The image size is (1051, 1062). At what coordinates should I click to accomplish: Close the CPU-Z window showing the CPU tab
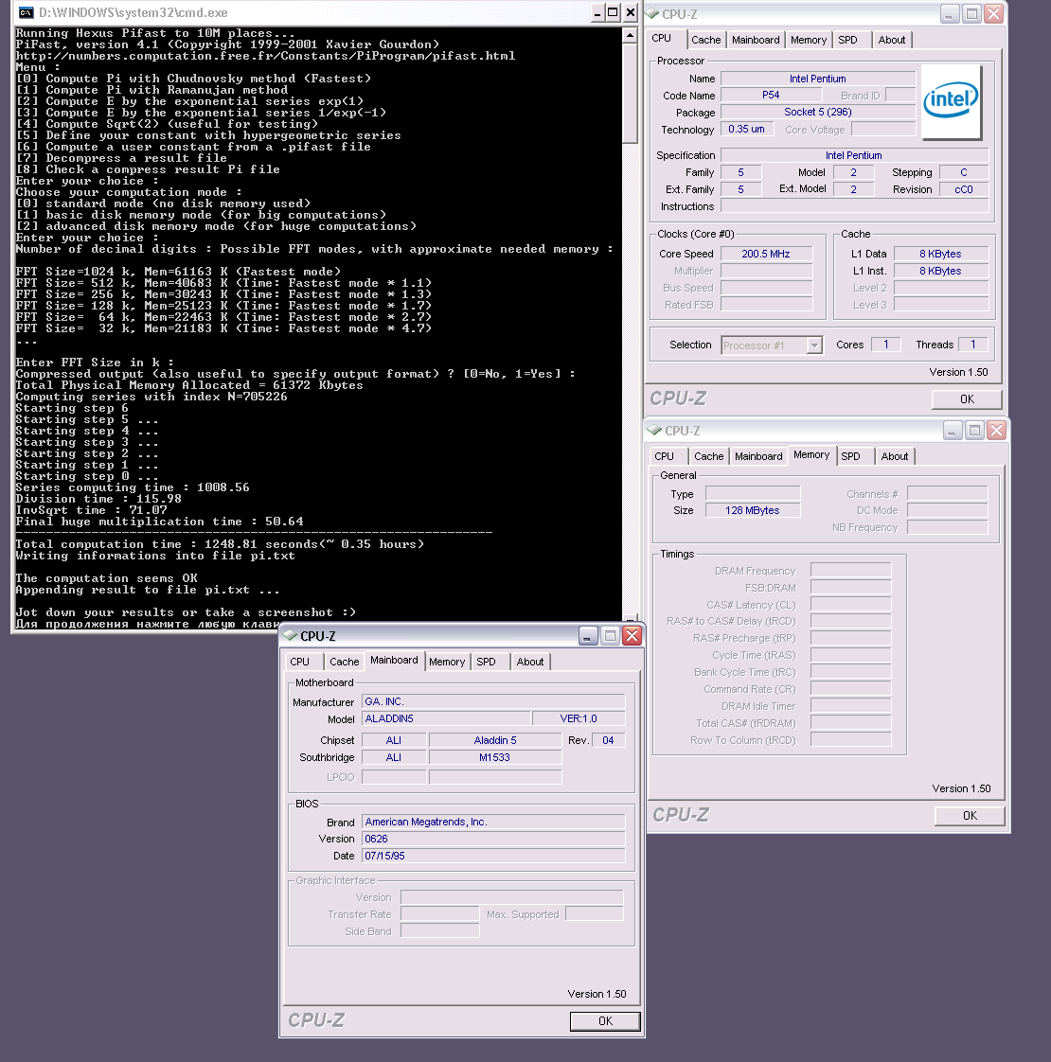pyautogui.click(x=993, y=13)
